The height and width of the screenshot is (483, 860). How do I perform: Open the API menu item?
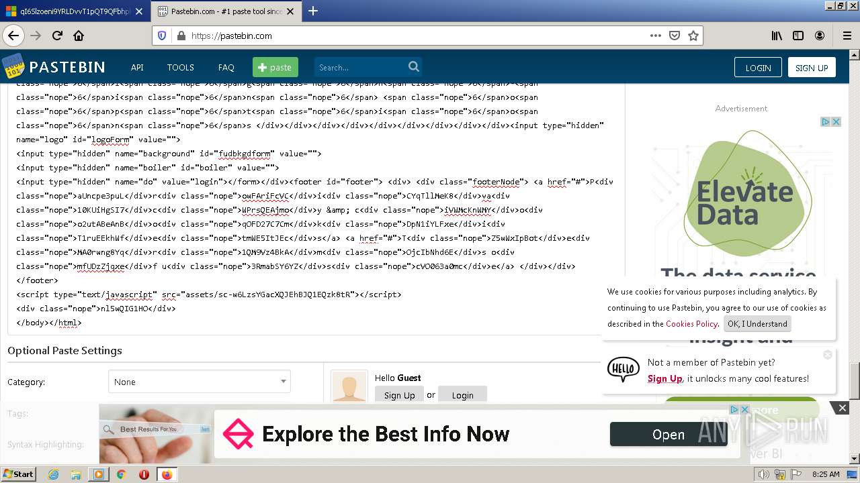pyautogui.click(x=137, y=67)
